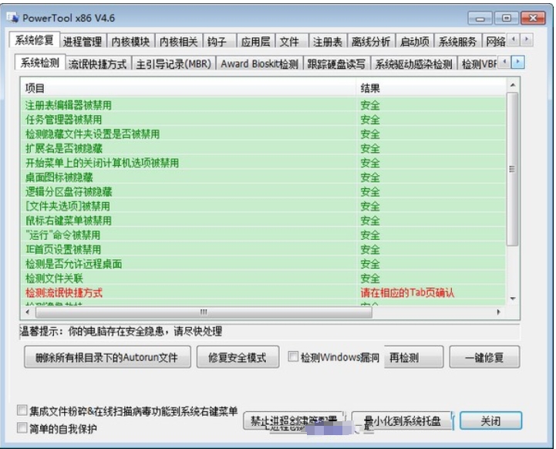Open the 系统驱动感染检测 sub-tab
This screenshot has width=556, height=449.
coord(414,64)
